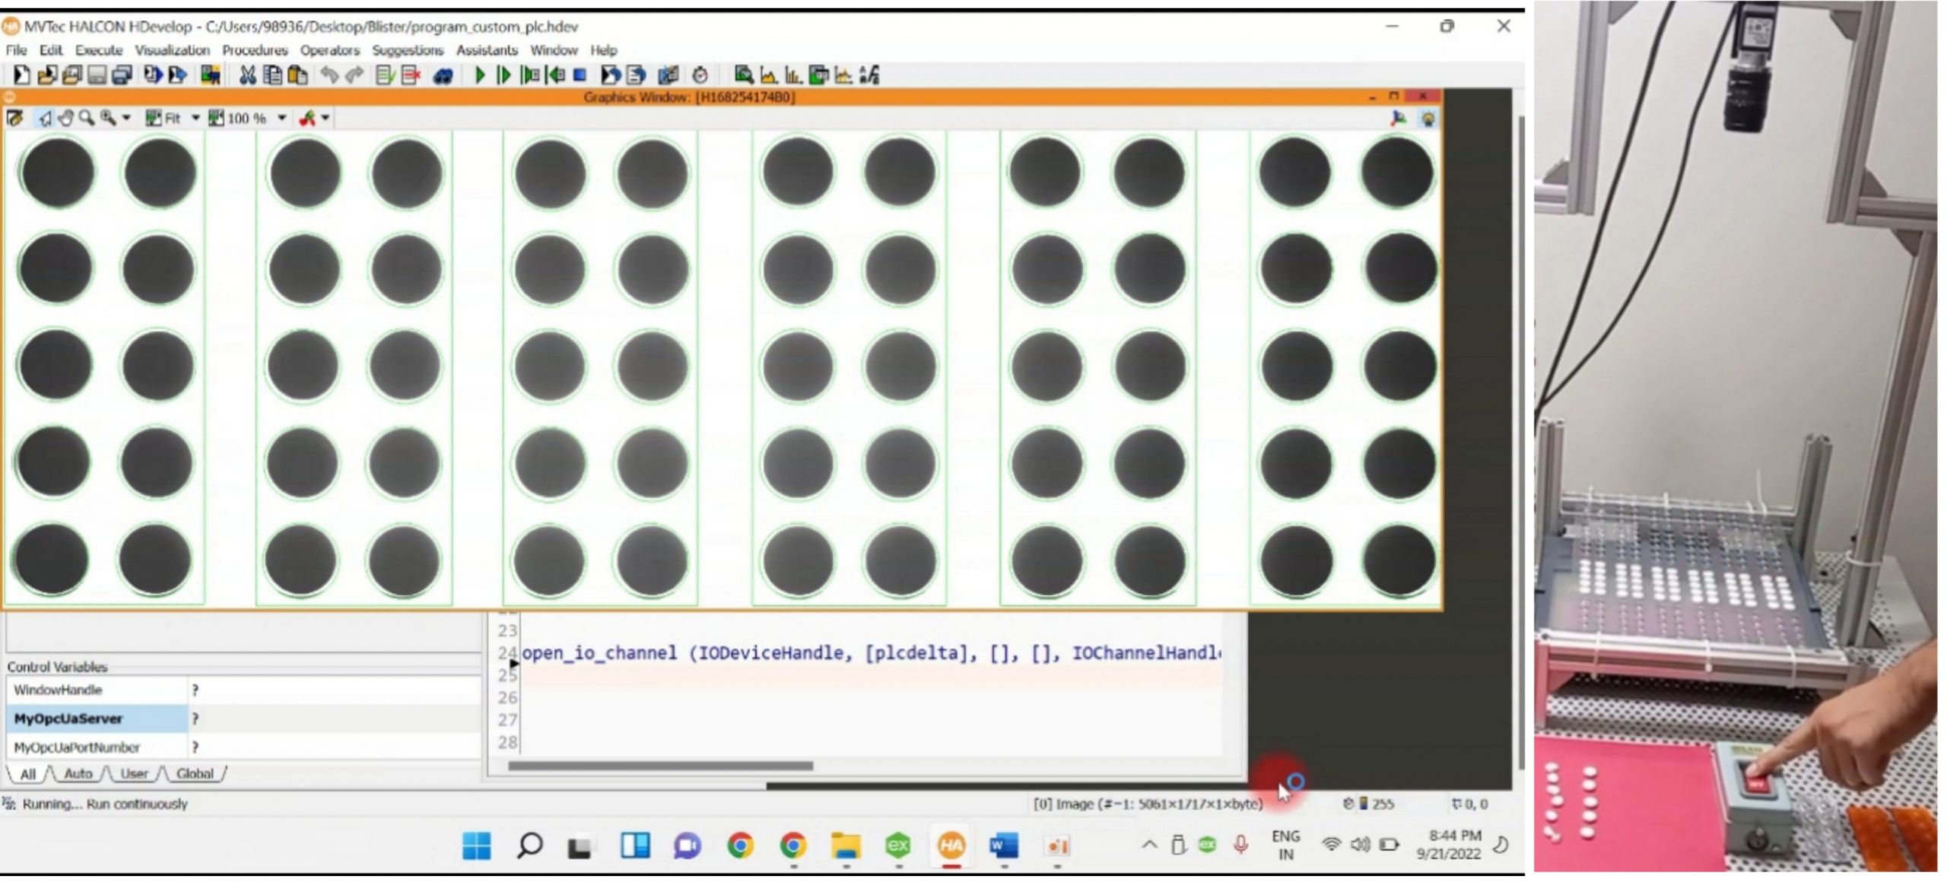Select the WindowHandle control variable
The width and height of the screenshot is (1947, 882).
coord(243,690)
